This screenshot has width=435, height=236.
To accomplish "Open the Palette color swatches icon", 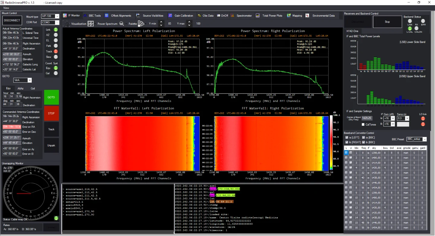I will [141, 24].
